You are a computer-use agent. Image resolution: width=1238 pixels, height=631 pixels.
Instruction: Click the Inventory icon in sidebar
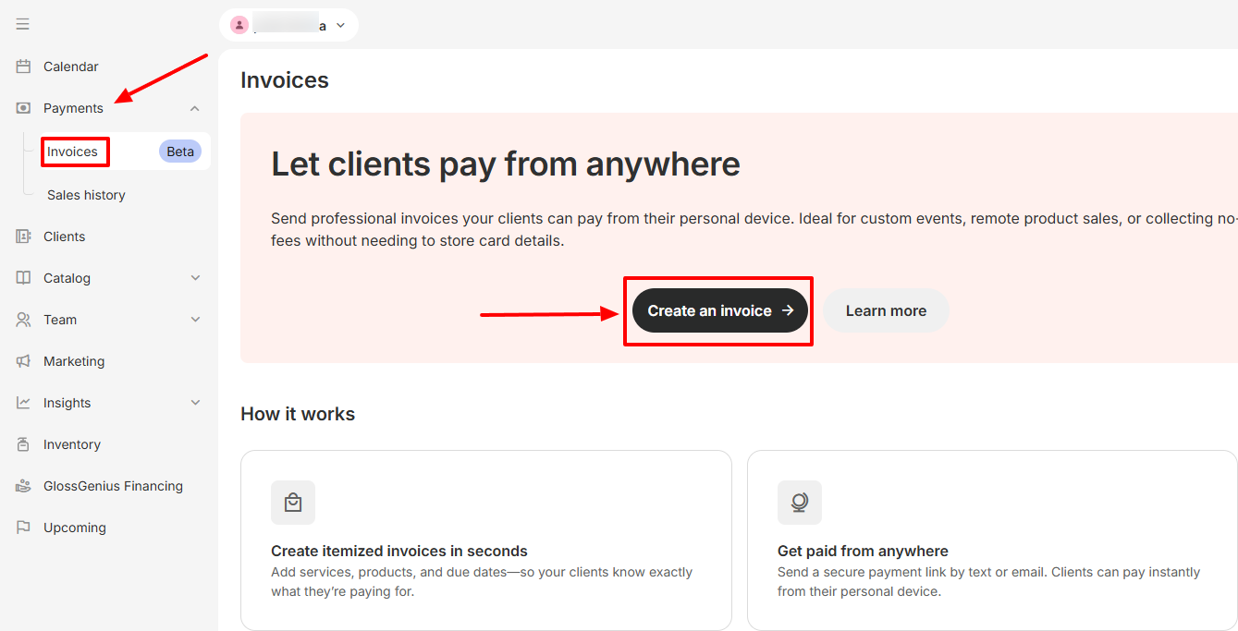click(x=23, y=444)
